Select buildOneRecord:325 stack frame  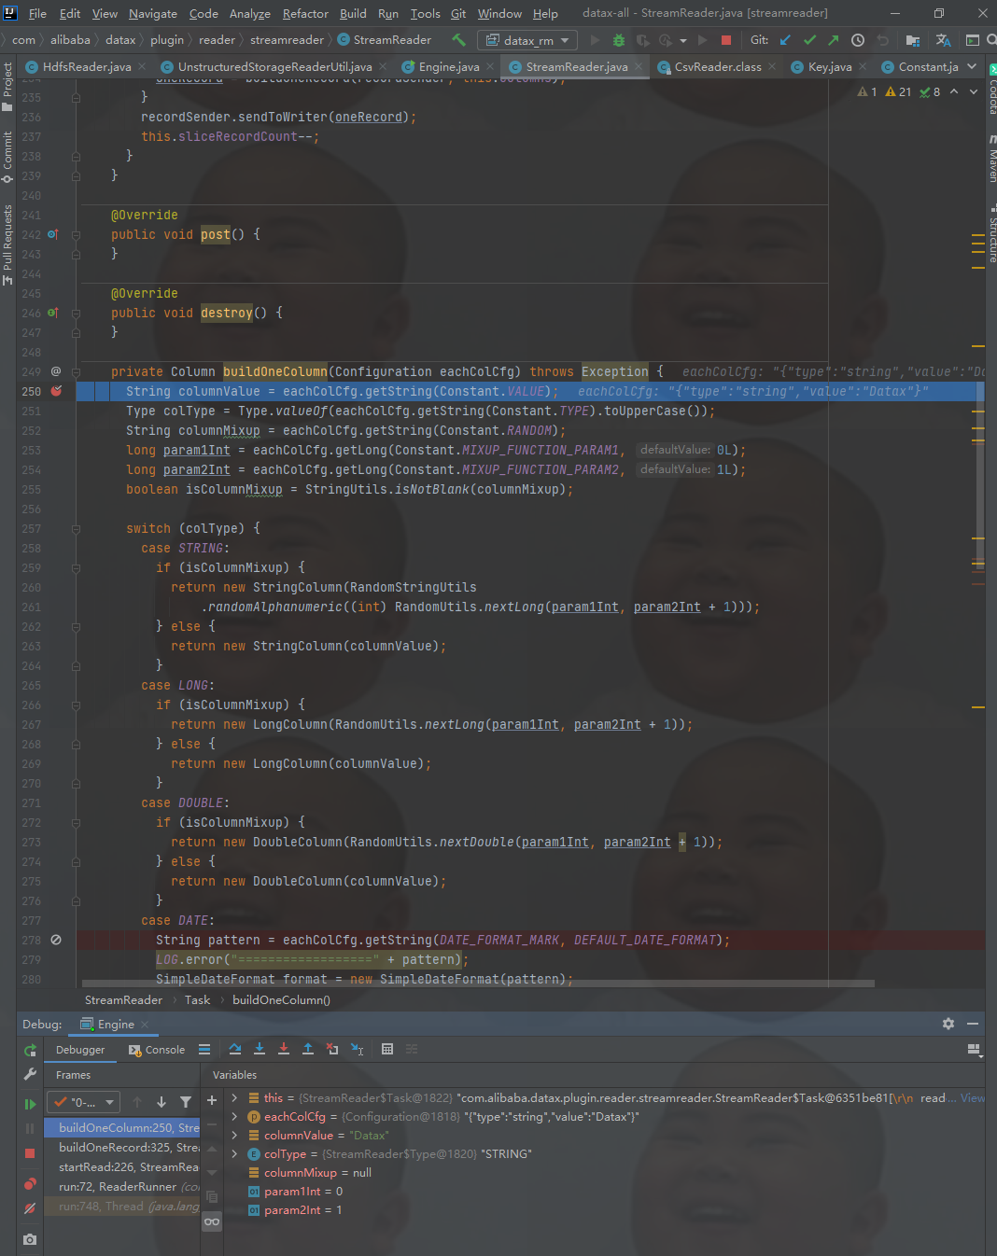[129, 1148]
